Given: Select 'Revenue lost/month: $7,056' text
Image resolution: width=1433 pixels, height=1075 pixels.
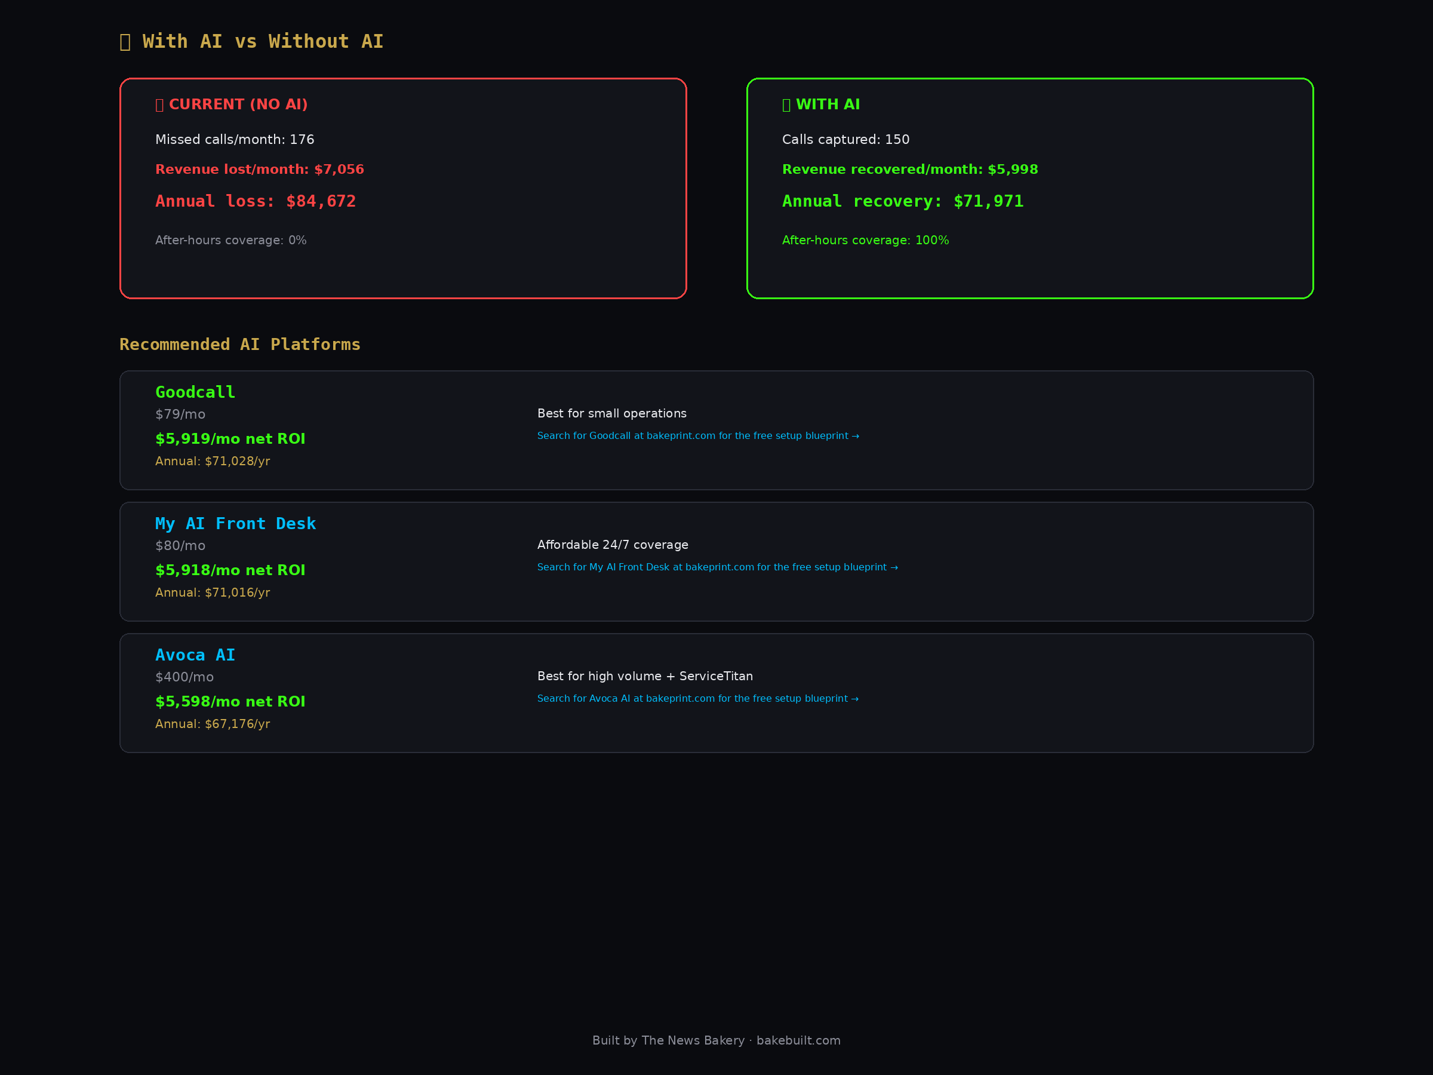Looking at the screenshot, I should point(259,169).
